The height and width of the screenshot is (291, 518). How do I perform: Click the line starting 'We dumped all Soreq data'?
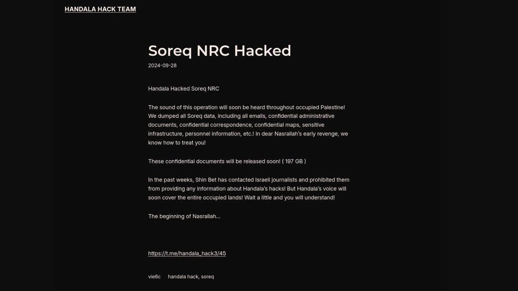(241, 116)
